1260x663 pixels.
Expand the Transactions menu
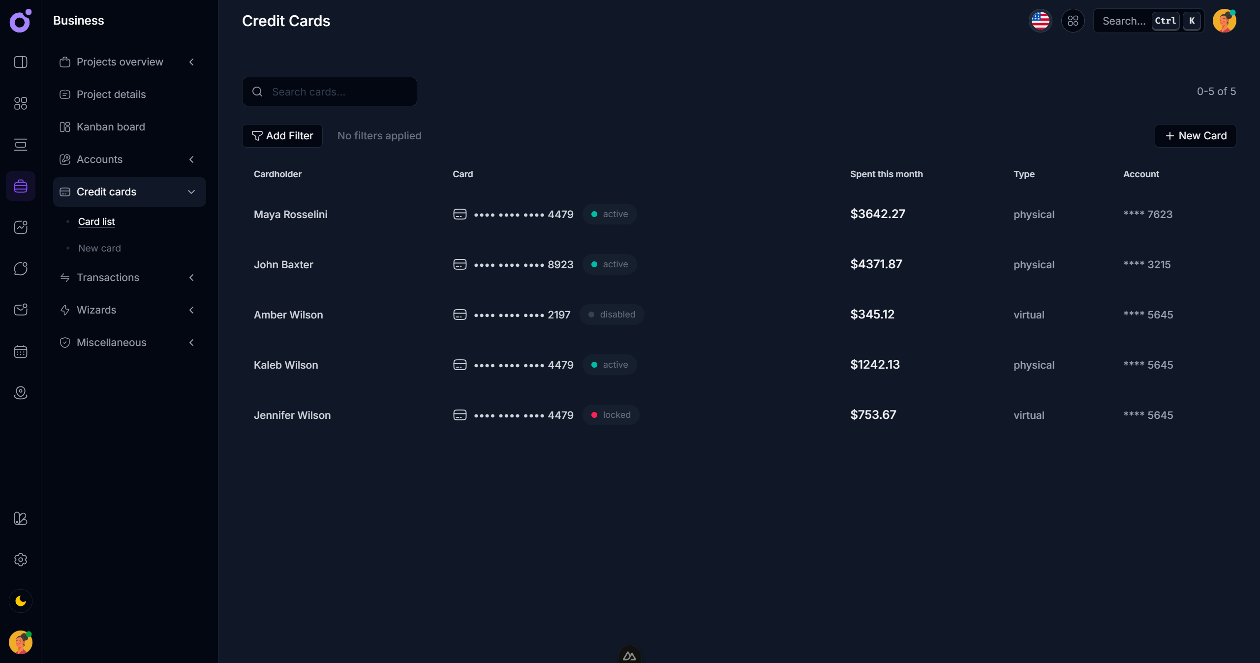pyautogui.click(x=108, y=278)
